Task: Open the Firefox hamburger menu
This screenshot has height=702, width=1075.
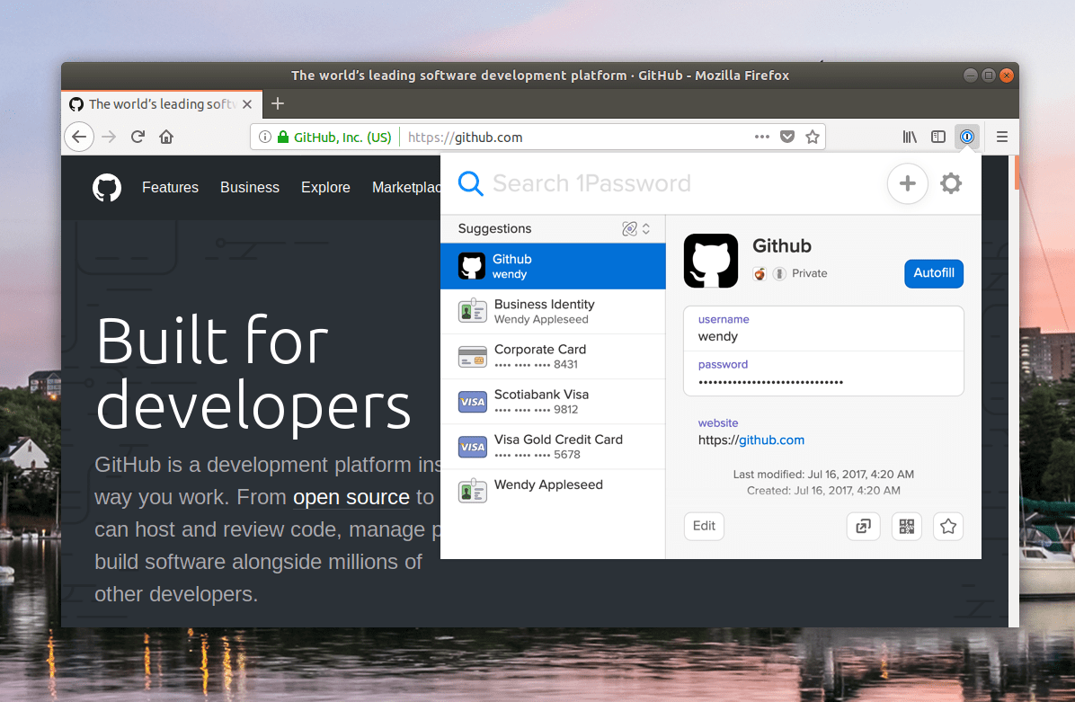Action: click(x=1001, y=137)
